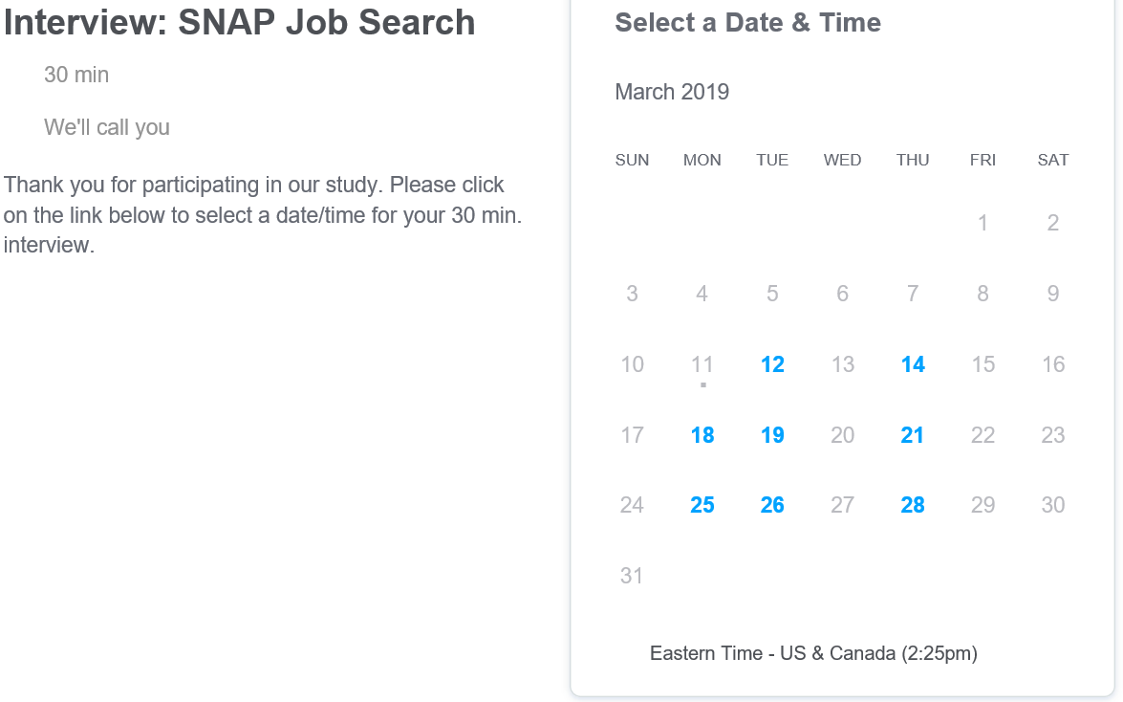This screenshot has height=702, width=1123.
Task: Click the greyed-out March 1 date
Action: pos(983,224)
